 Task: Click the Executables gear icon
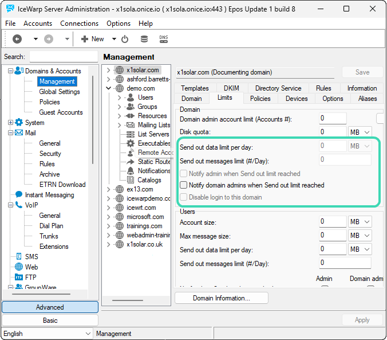click(131, 143)
